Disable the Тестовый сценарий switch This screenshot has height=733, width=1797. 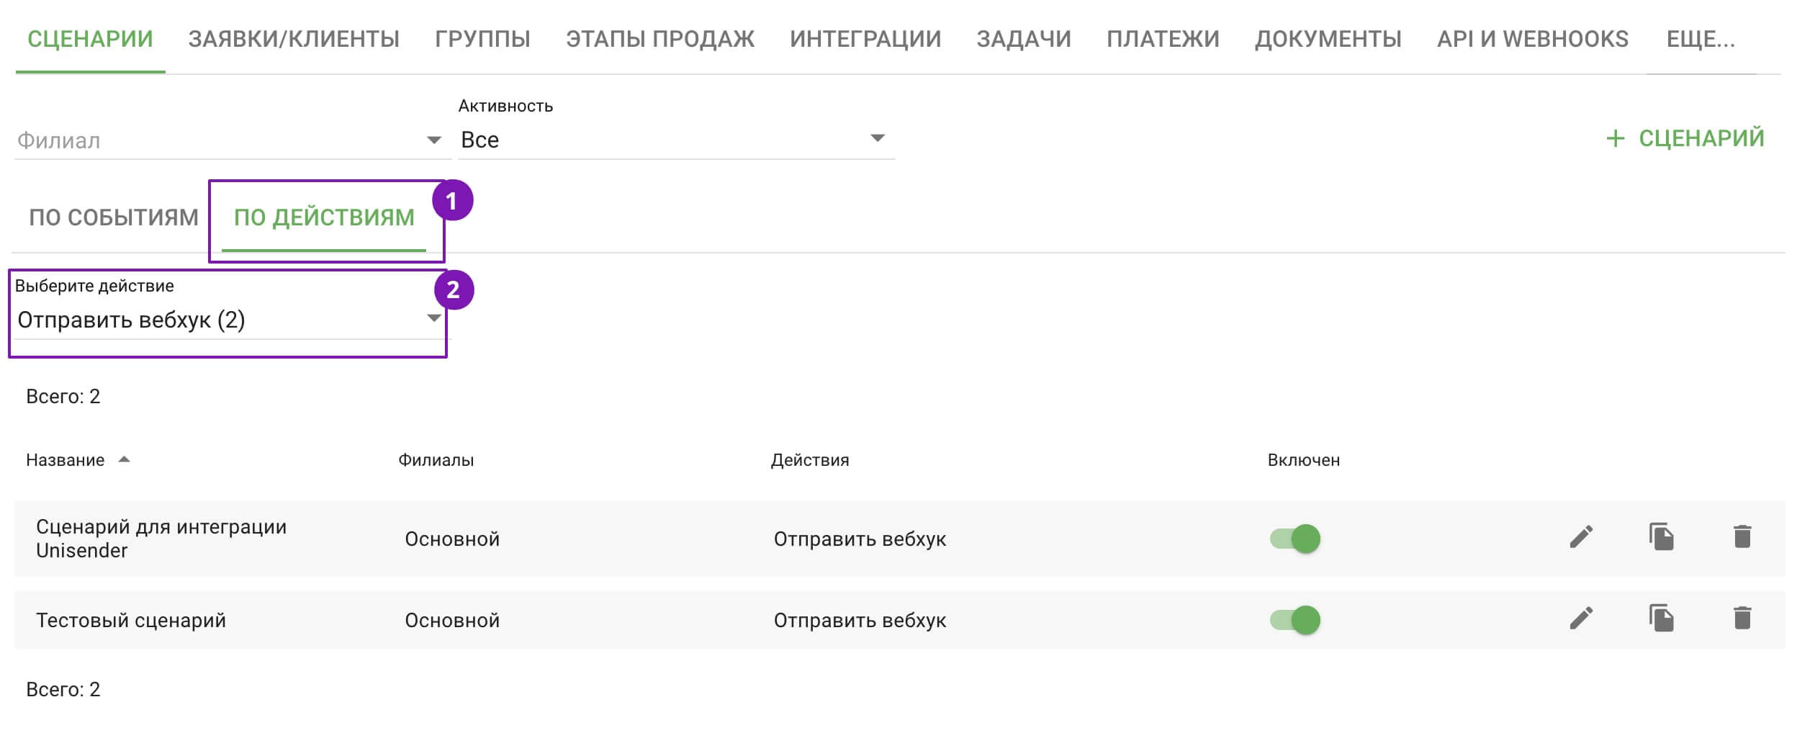click(x=1294, y=620)
